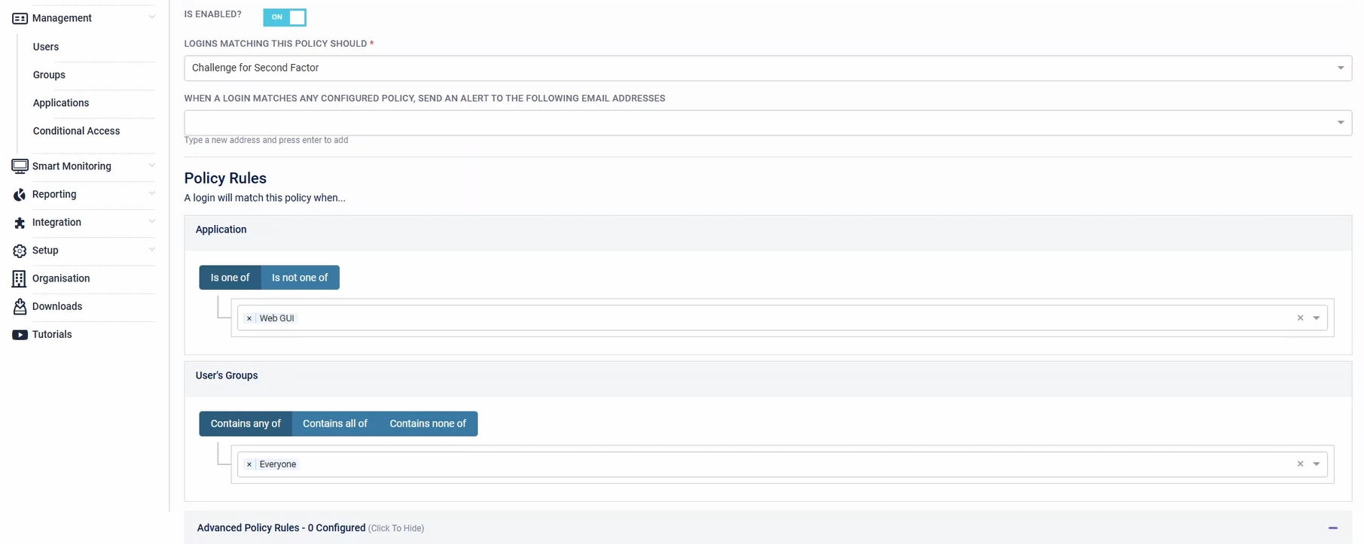Choose 'Contains all of' group condition

tap(335, 424)
